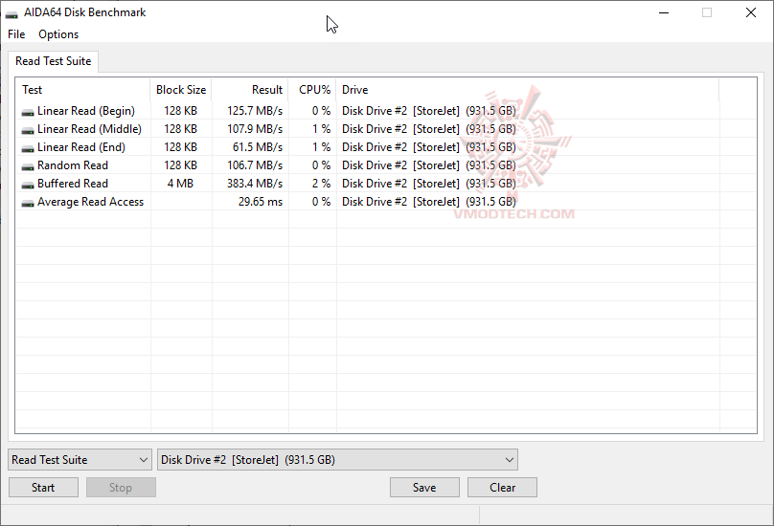The height and width of the screenshot is (526, 774).
Task: Open the Read Test Suite dropdown
Action: pyautogui.click(x=80, y=459)
